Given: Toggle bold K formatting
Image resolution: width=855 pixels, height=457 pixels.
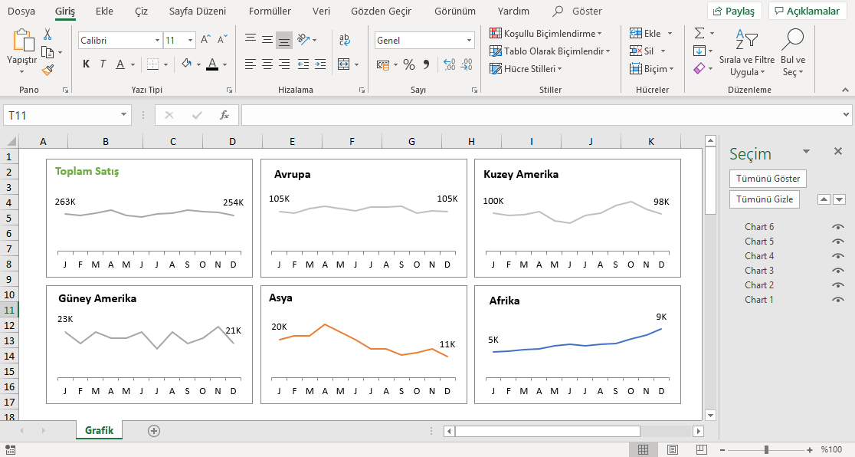Looking at the screenshot, I should (86, 64).
